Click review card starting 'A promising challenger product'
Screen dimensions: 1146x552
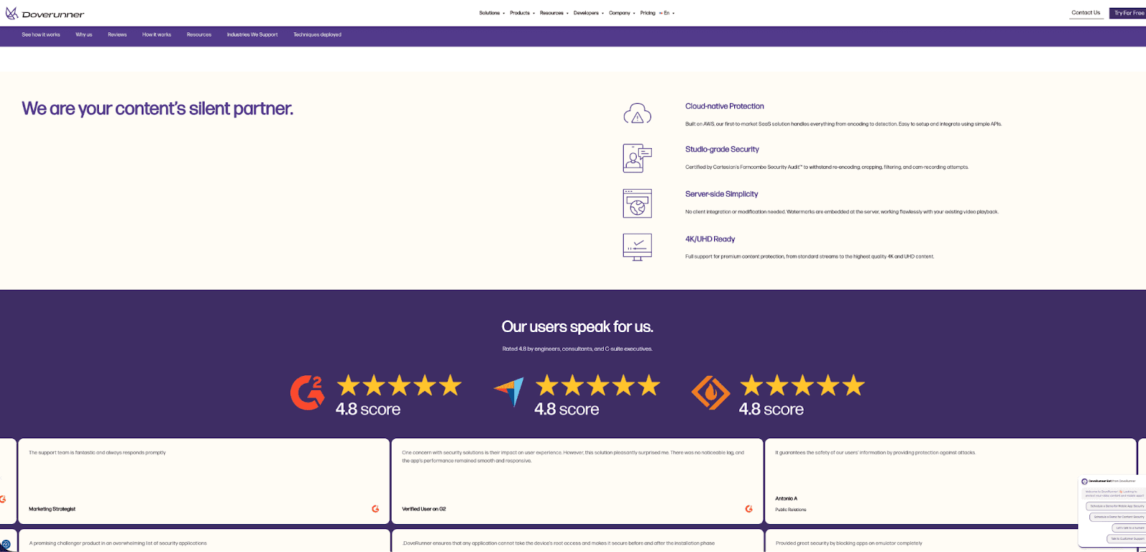click(203, 541)
